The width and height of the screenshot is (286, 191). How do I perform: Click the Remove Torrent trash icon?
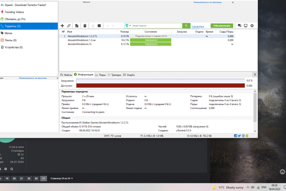[85, 26]
